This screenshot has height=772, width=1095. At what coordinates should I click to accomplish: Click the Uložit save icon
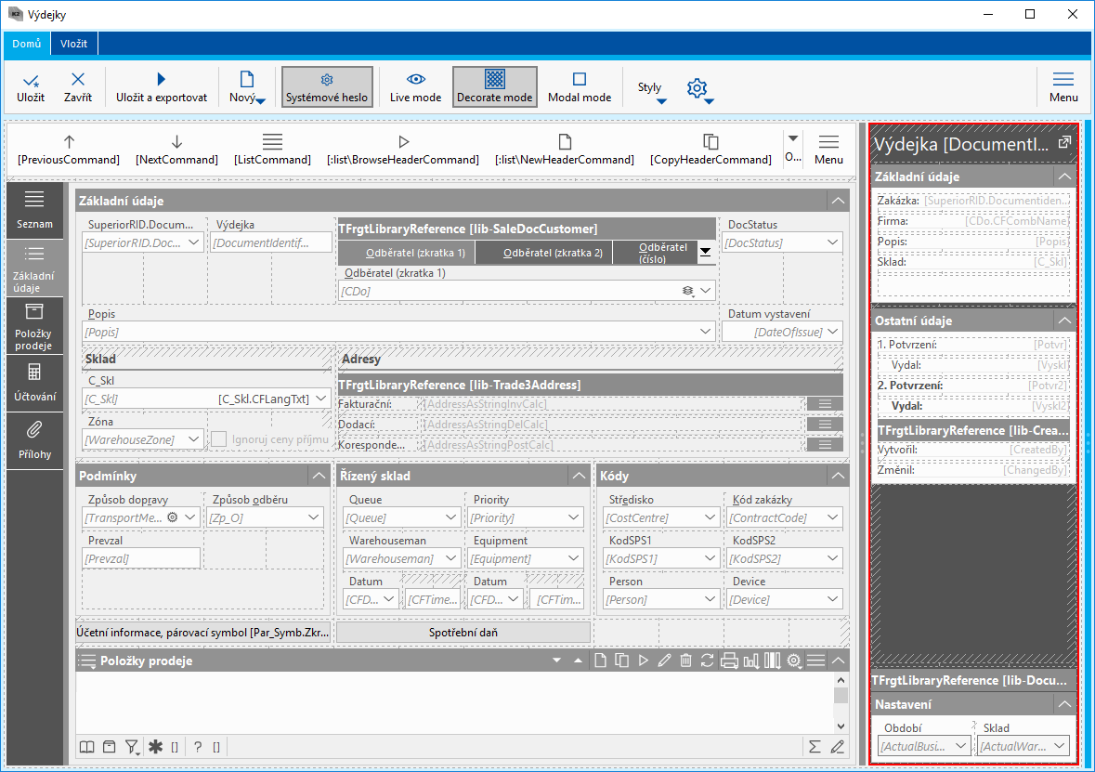30,81
